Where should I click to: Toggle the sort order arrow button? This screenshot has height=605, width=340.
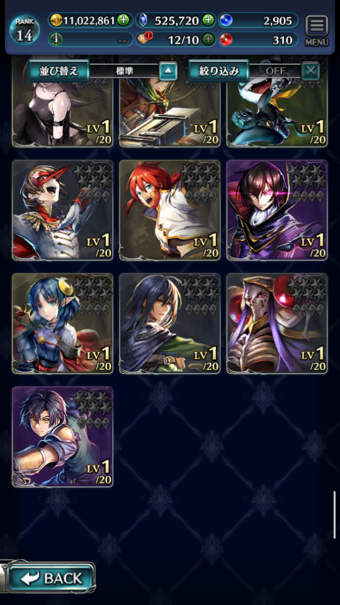(169, 71)
